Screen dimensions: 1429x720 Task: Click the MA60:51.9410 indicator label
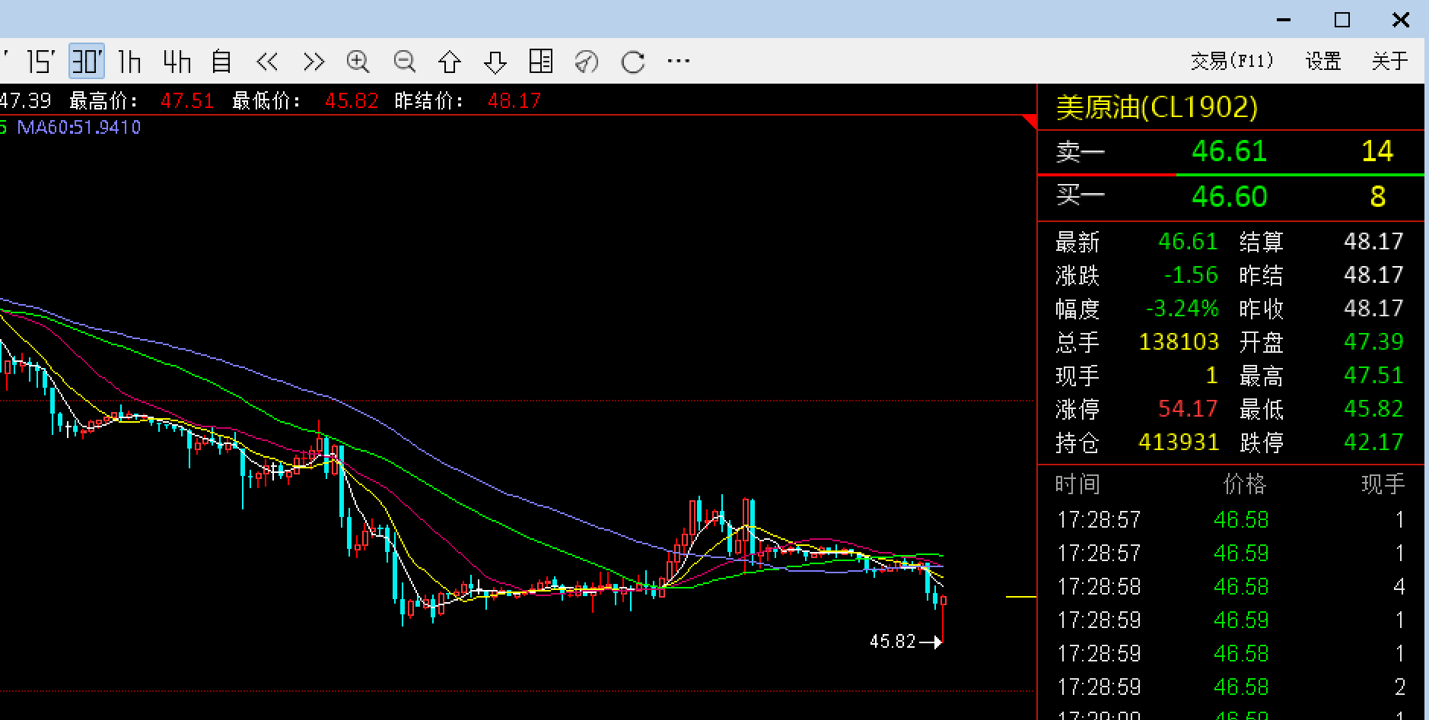click(79, 128)
